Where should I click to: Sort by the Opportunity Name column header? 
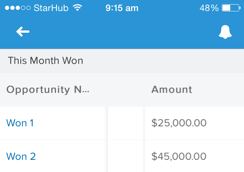click(x=48, y=90)
